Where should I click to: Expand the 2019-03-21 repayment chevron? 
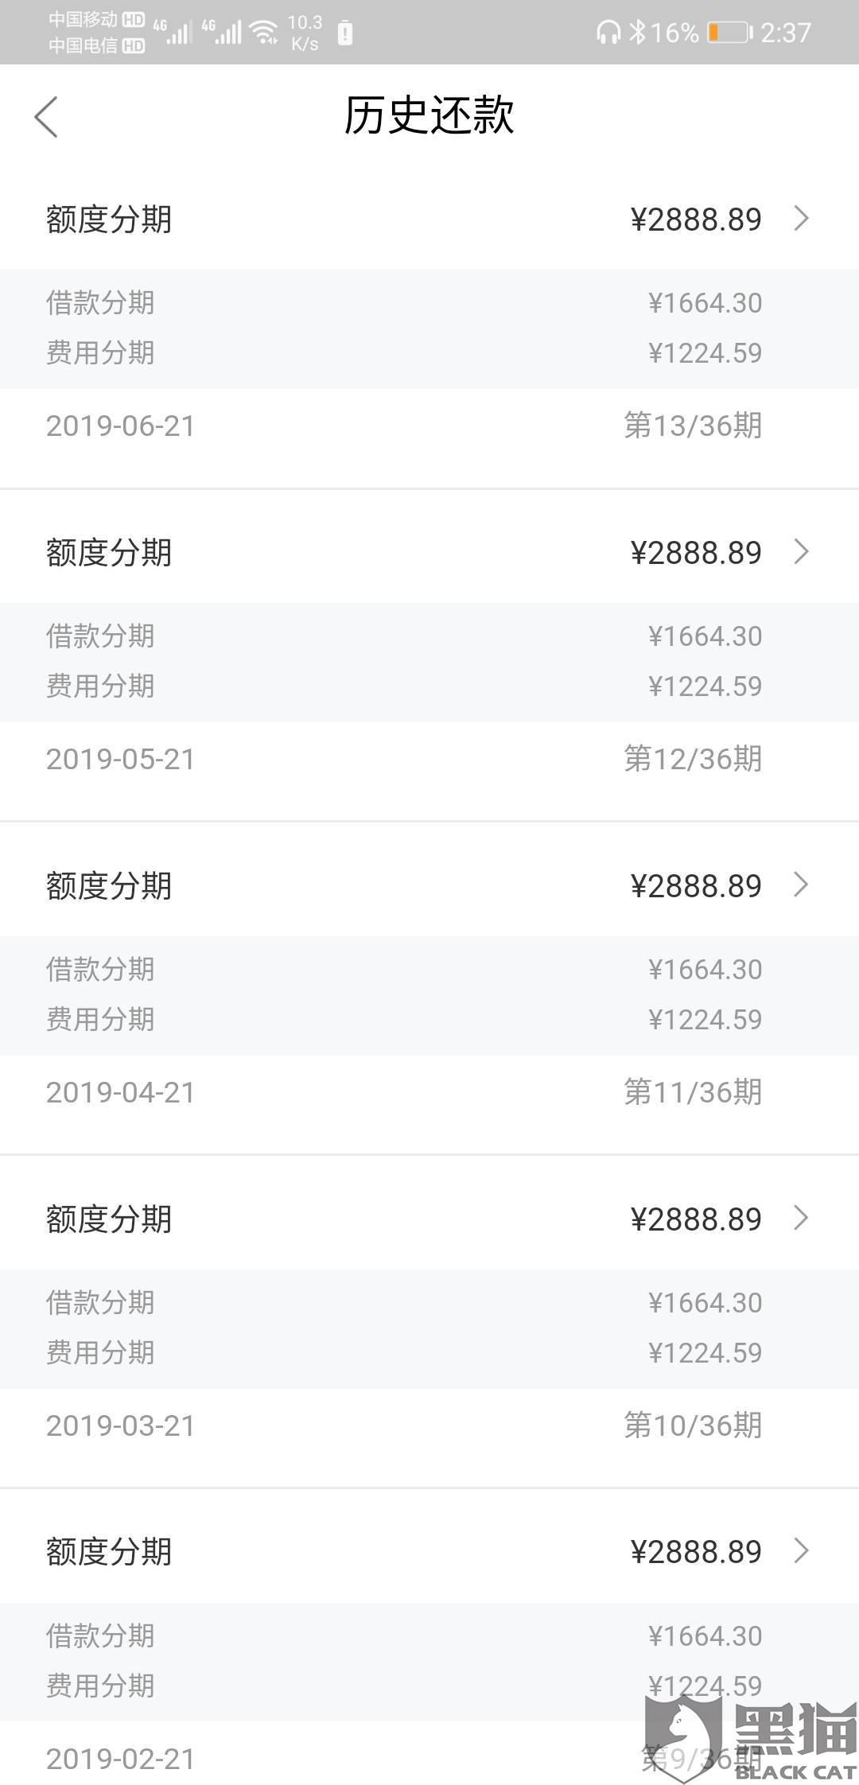pos(802,1218)
